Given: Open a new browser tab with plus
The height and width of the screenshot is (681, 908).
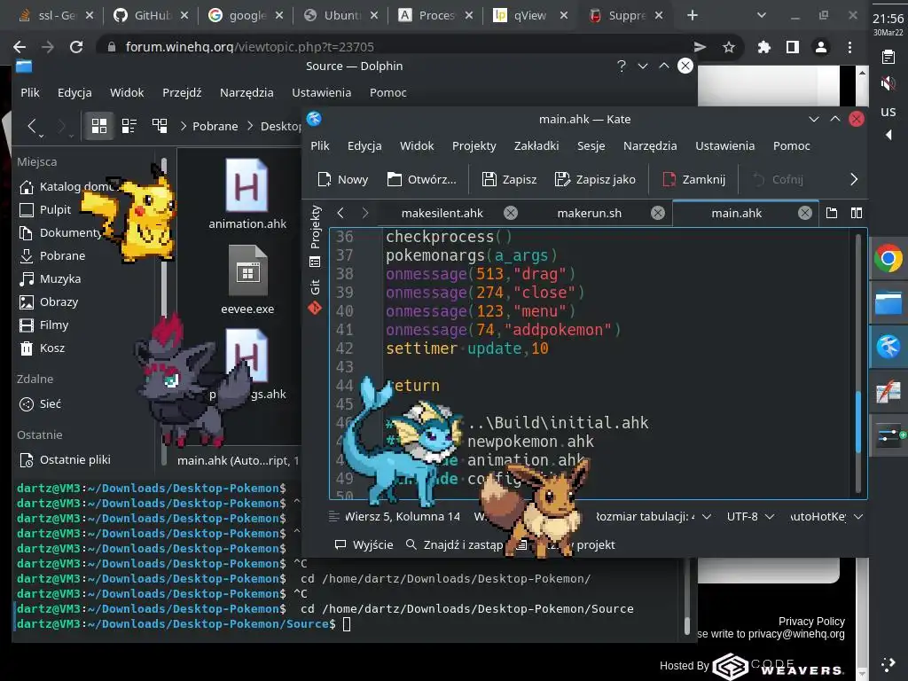Looking at the screenshot, I should tap(692, 16).
